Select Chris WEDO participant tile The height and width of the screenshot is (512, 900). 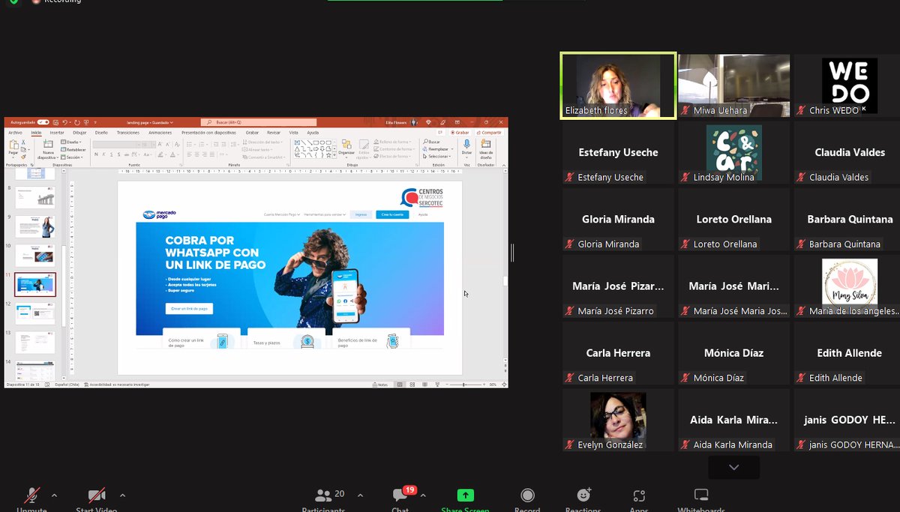[x=849, y=85]
